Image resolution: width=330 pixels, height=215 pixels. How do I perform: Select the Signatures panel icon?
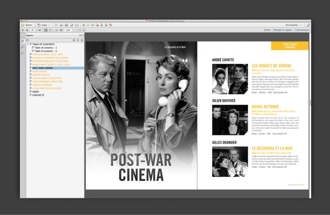point(22,53)
